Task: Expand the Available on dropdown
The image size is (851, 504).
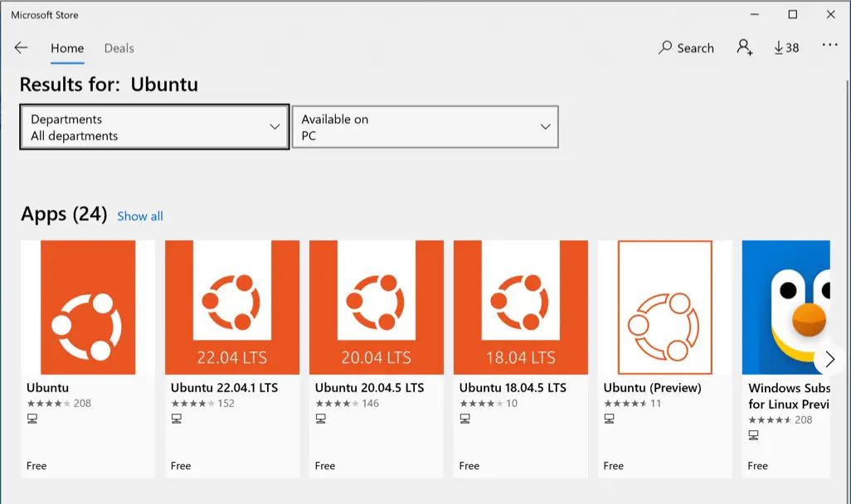Action: pos(425,127)
